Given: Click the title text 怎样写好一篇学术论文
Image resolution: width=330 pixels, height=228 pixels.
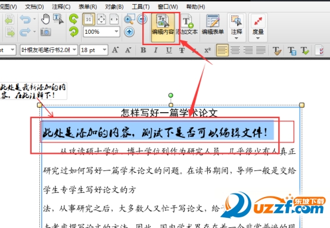Looking at the screenshot, I should pos(169,113).
